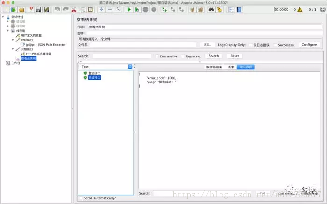The width and height of the screenshot is (327, 204).
Task: Start the test with green play icon
Action: 129,10
